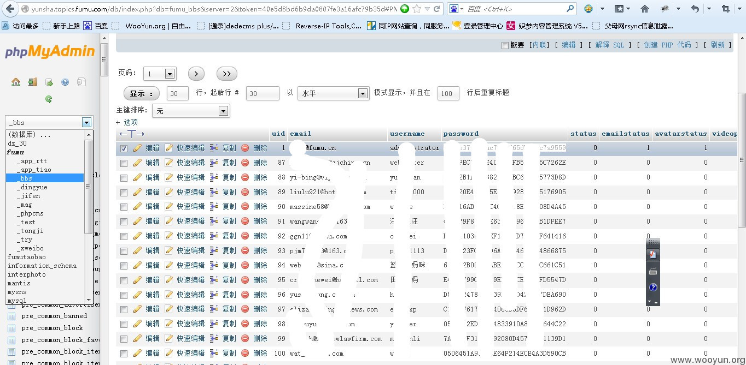This screenshot has width=746, height=365.
Task: Click the pencil edit icon for uid 87
Action: 137,163
